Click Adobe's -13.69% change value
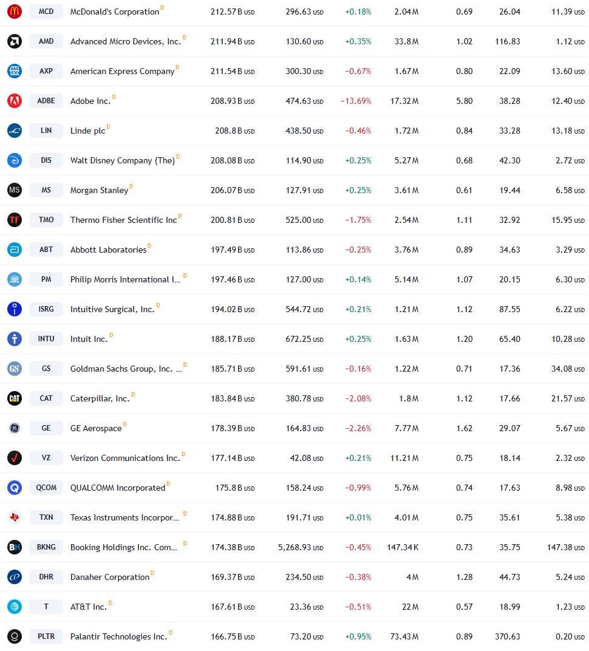Screen dimensions: 589x651 click(356, 101)
